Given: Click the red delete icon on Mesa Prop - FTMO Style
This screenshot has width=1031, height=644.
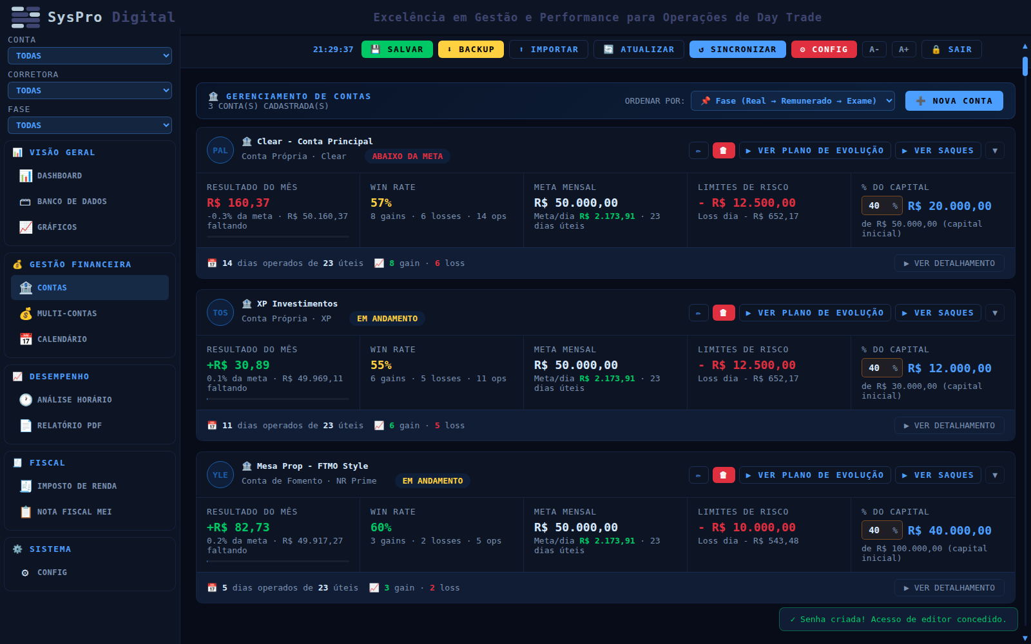Looking at the screenshot, I should (x=724, y=475).
